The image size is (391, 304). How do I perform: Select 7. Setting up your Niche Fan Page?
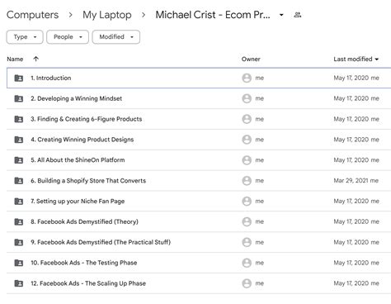coord(78,202)
